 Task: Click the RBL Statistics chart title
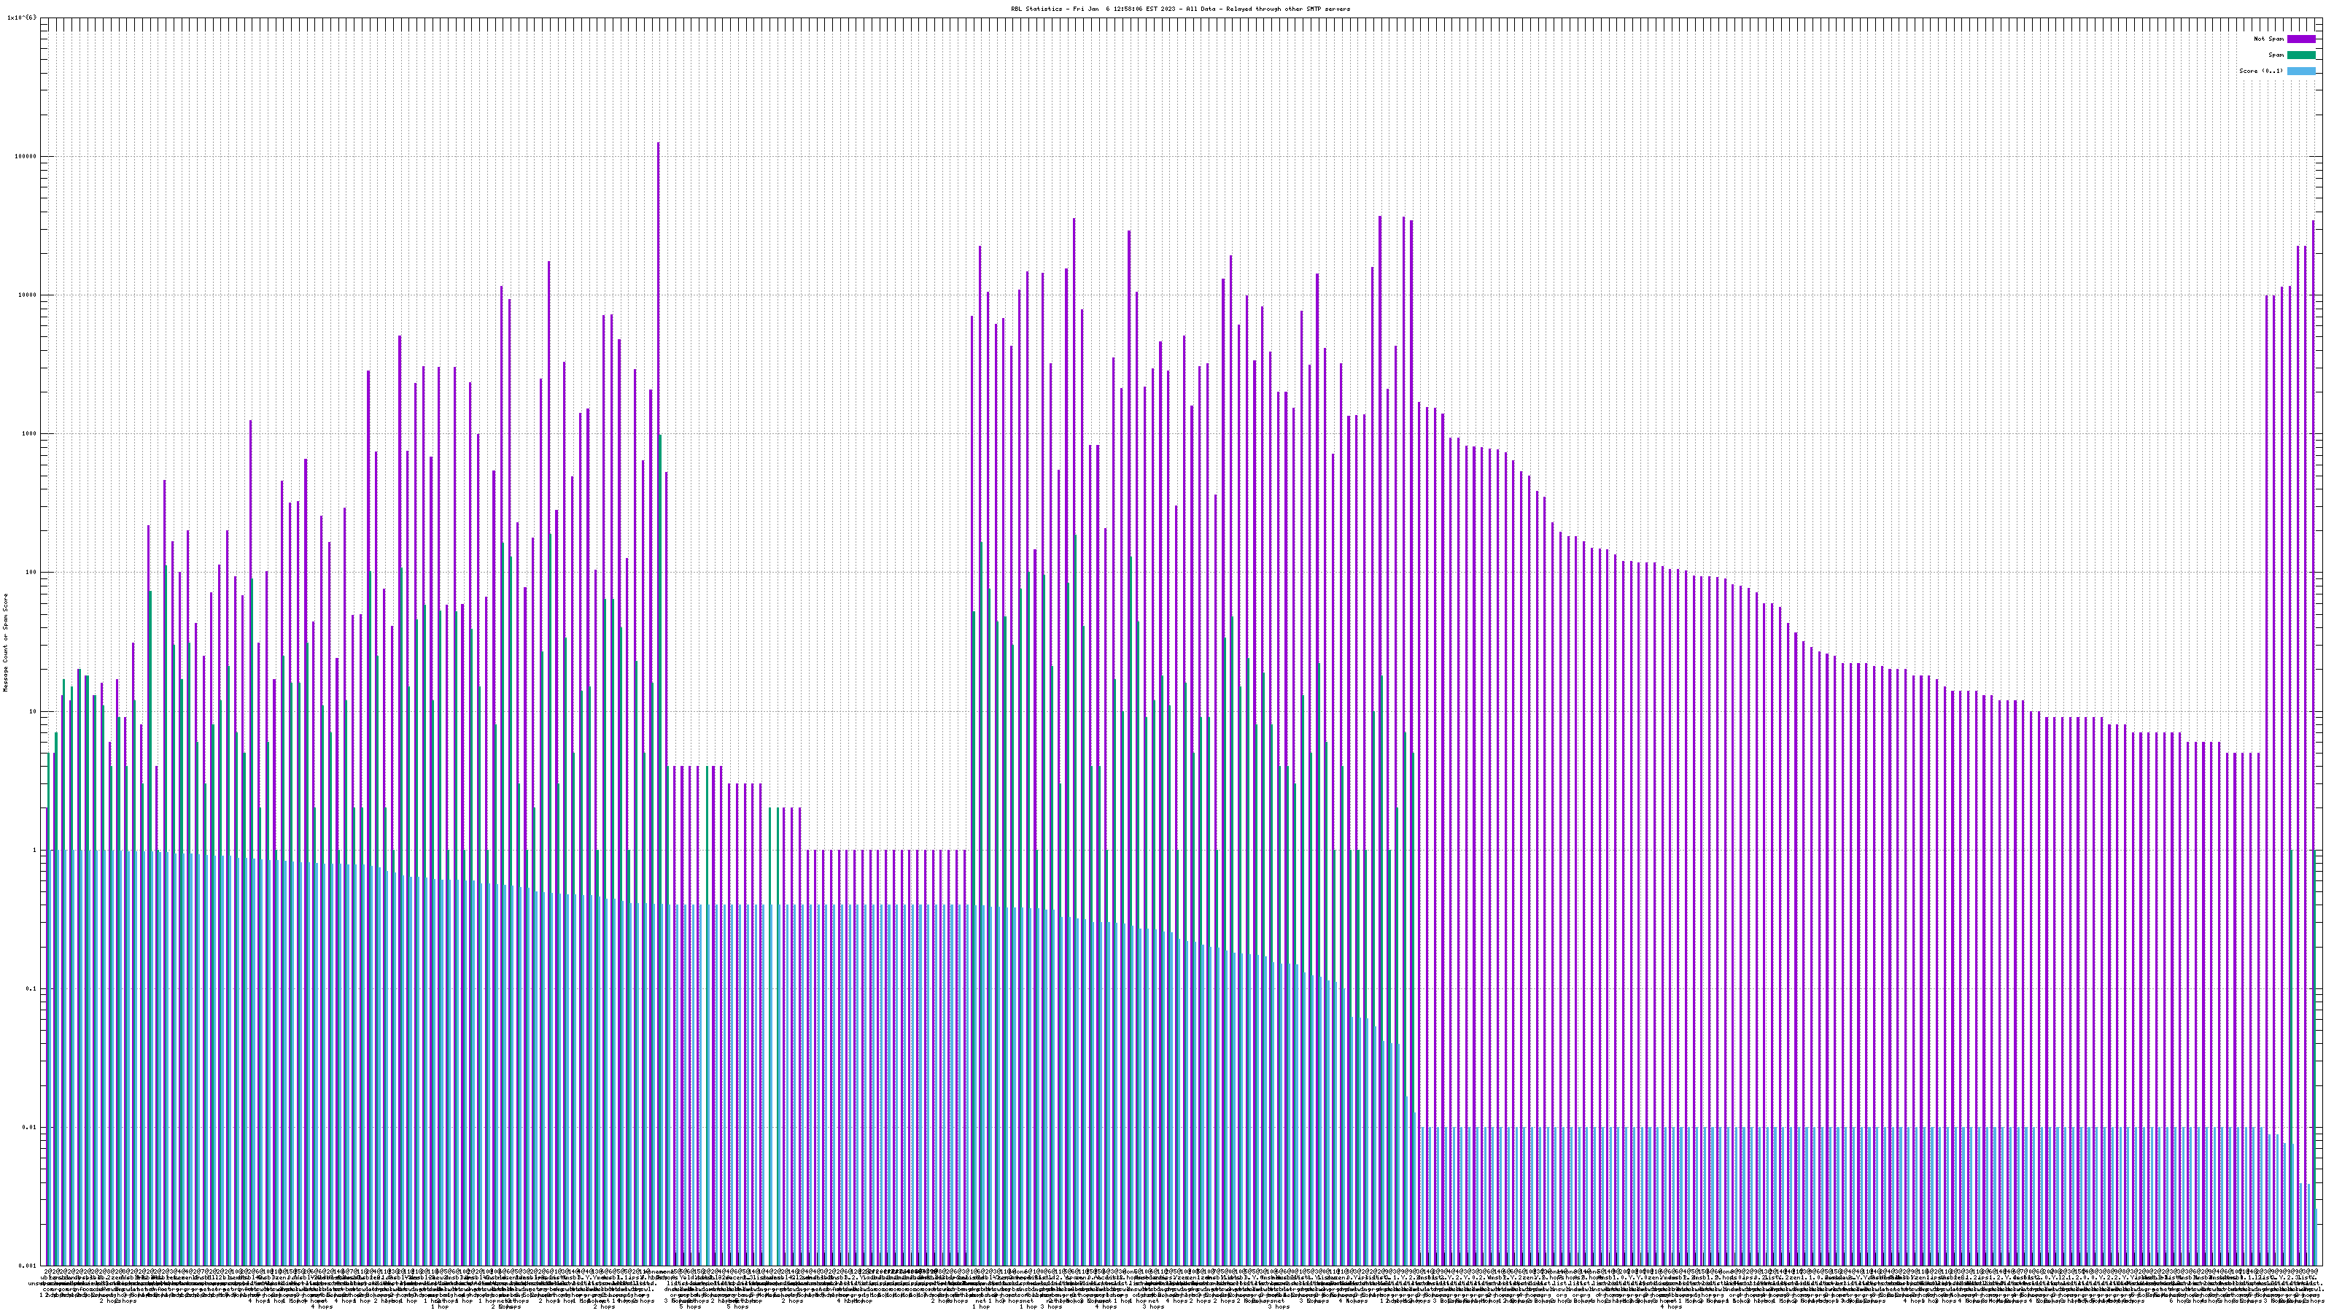(x=1179, y=9)
